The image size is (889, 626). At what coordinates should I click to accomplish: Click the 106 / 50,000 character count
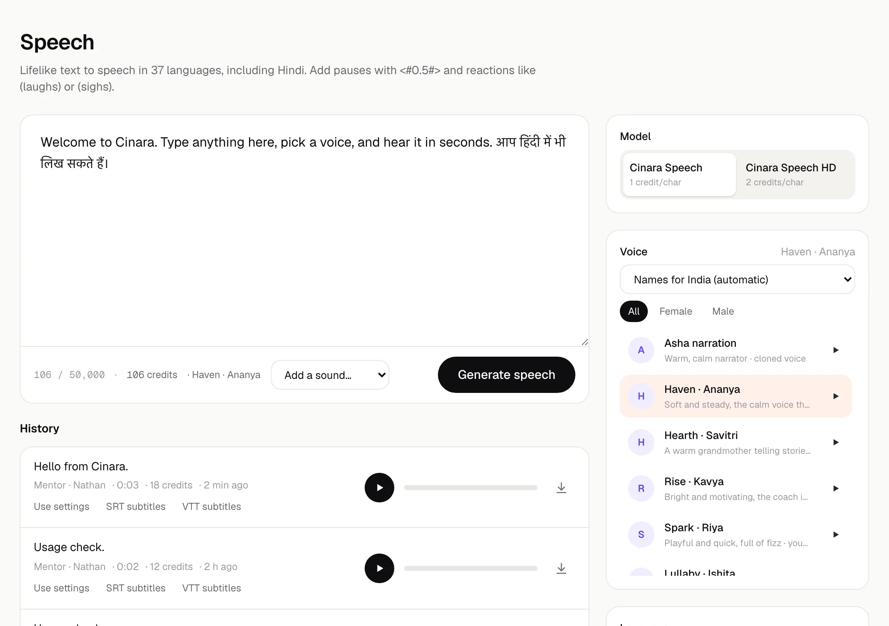point(69,375)
